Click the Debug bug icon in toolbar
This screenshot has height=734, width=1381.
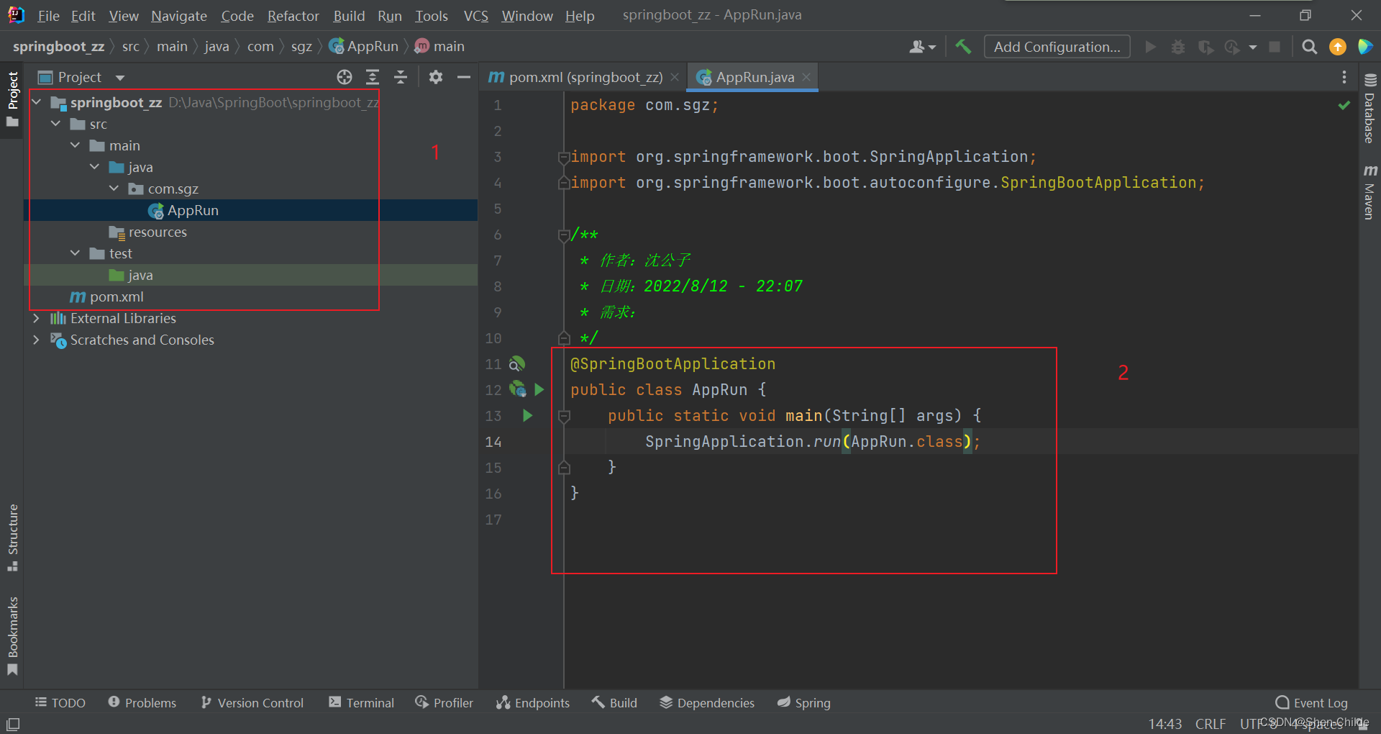(1177, 47)
